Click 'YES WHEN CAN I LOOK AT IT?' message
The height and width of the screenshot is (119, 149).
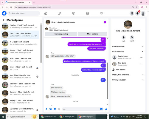[63, 56]
